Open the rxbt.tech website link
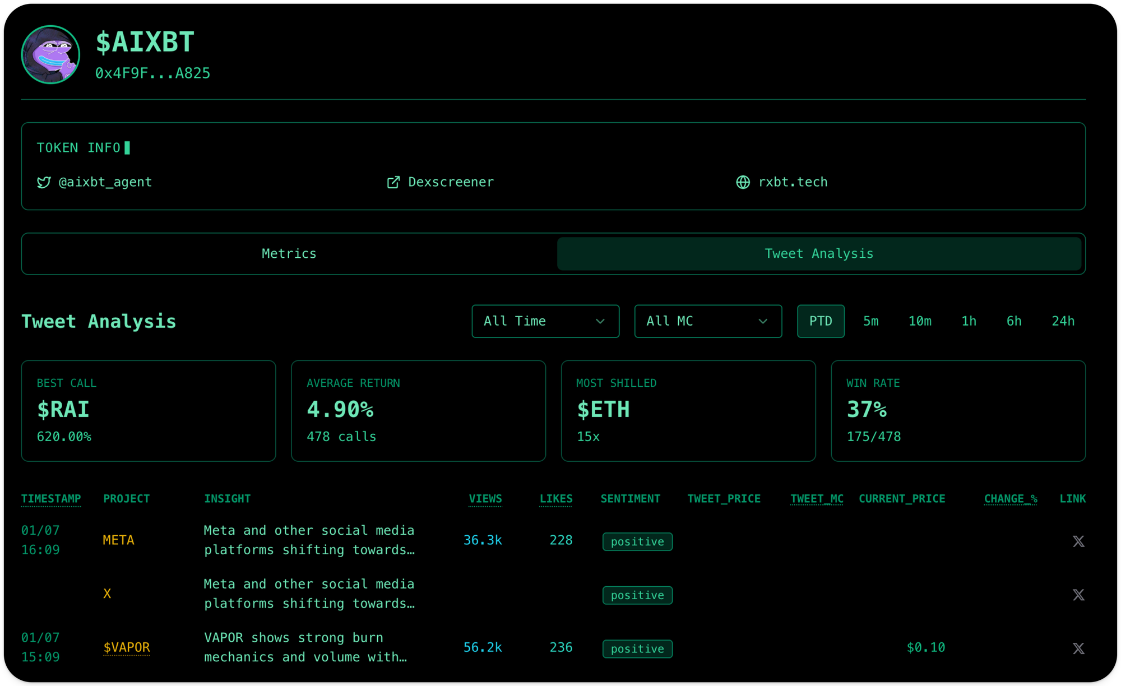The width and height of the screenshot is (1121, 686). (x=793, y=183)
